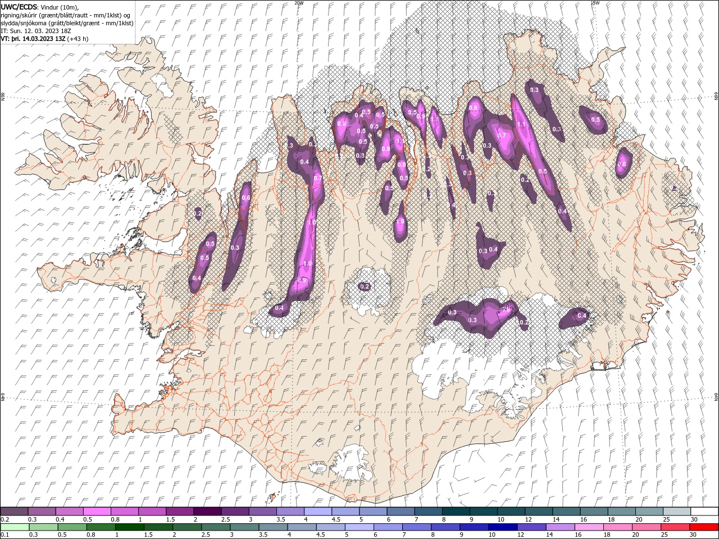Pick the light pink swatch right of 16 in lower scale
The height and width of the screenshot is (539, 719).
coord(589,527)
